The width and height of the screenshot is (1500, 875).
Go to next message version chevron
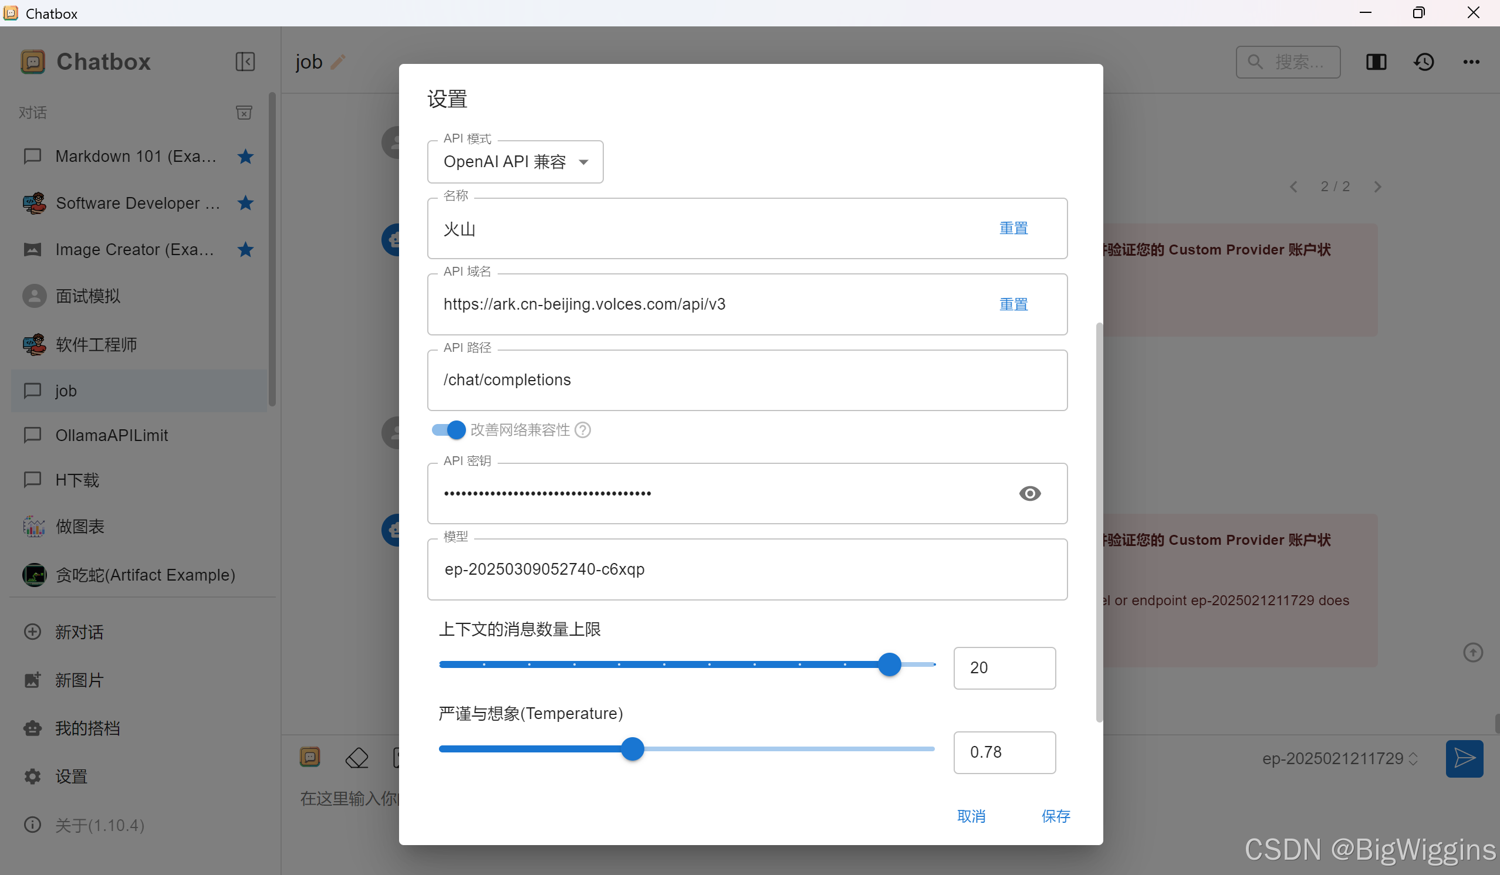click(1377, 186)
